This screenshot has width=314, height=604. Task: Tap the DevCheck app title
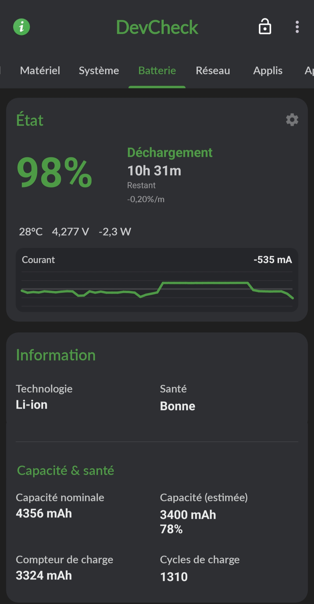(157, 27)
